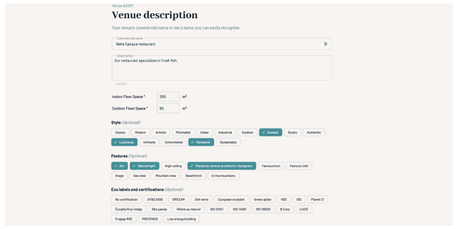Choose the Hôtels au naturel label
The image size is (458, 229).
point(189,209)
